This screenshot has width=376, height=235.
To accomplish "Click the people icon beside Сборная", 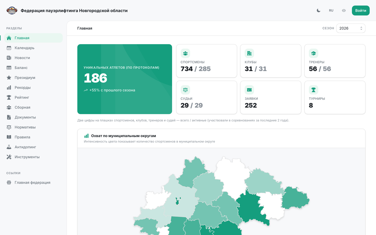I will click(9, 107).
